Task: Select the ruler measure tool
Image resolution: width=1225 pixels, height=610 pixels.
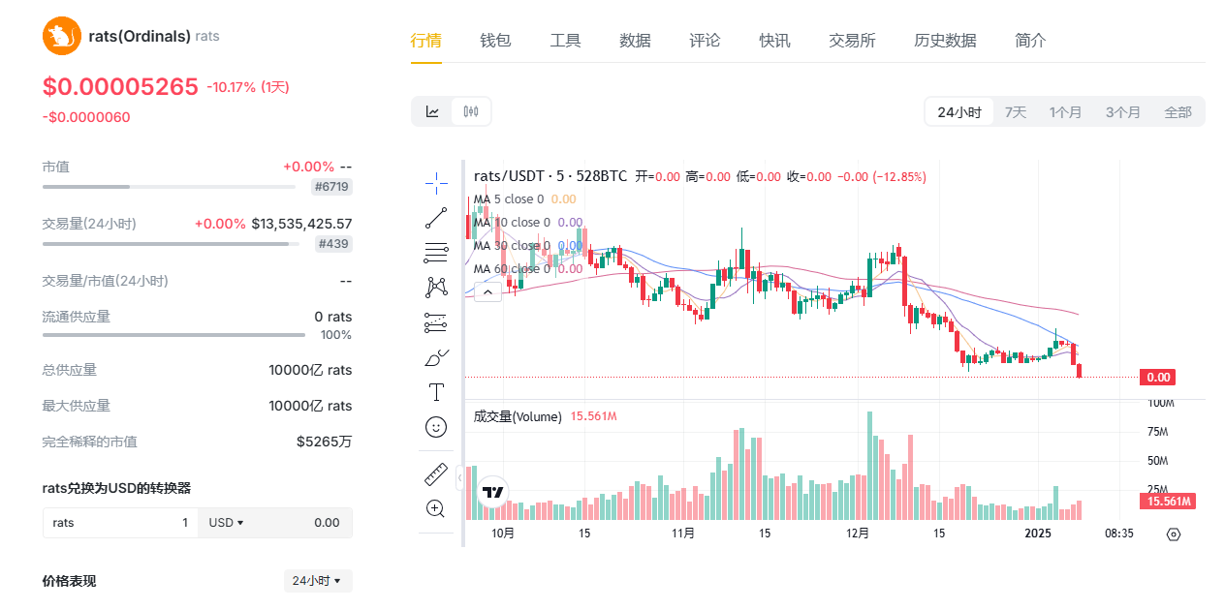Action: (x=436, y=474)
